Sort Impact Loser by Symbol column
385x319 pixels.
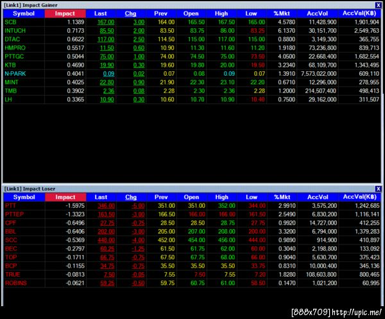tap(24, 197)
